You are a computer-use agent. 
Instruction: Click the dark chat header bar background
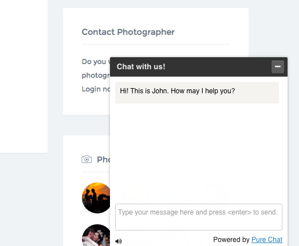218,67
